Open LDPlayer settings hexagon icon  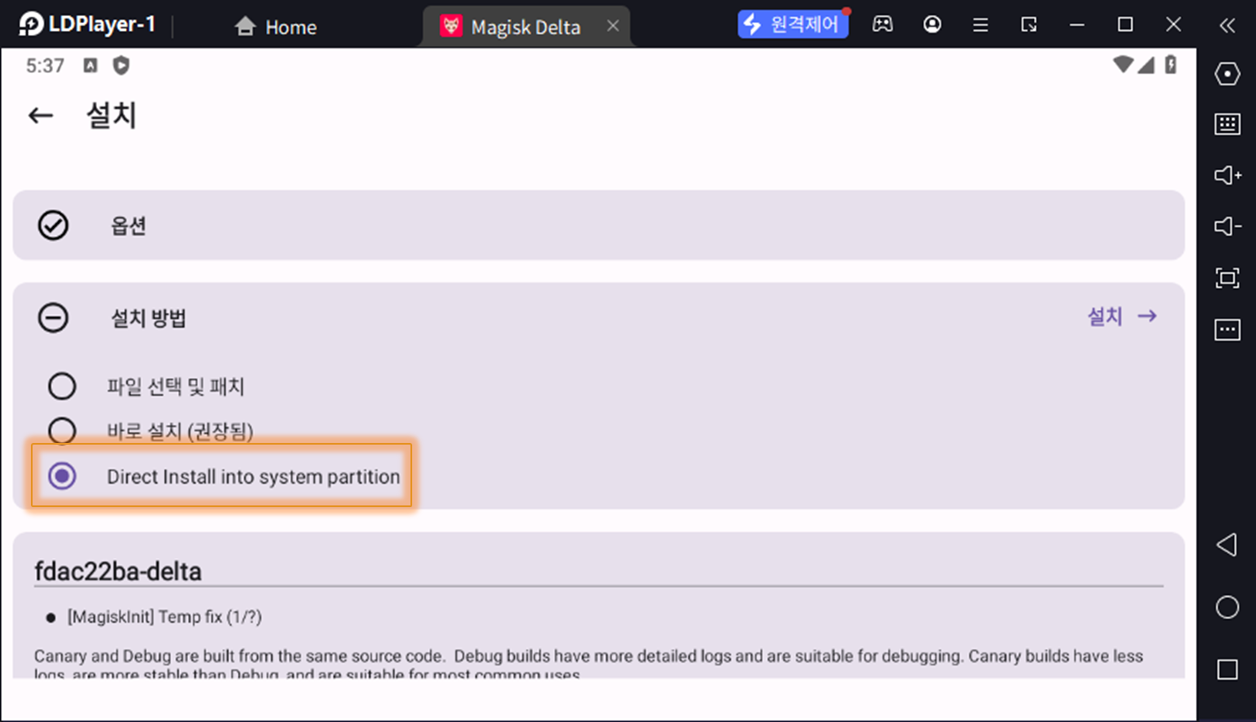[1227, 74]
